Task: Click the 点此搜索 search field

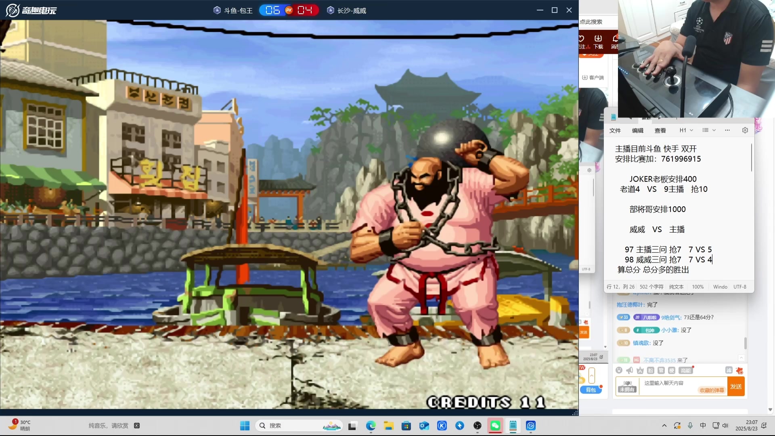Action: (598, 22)
